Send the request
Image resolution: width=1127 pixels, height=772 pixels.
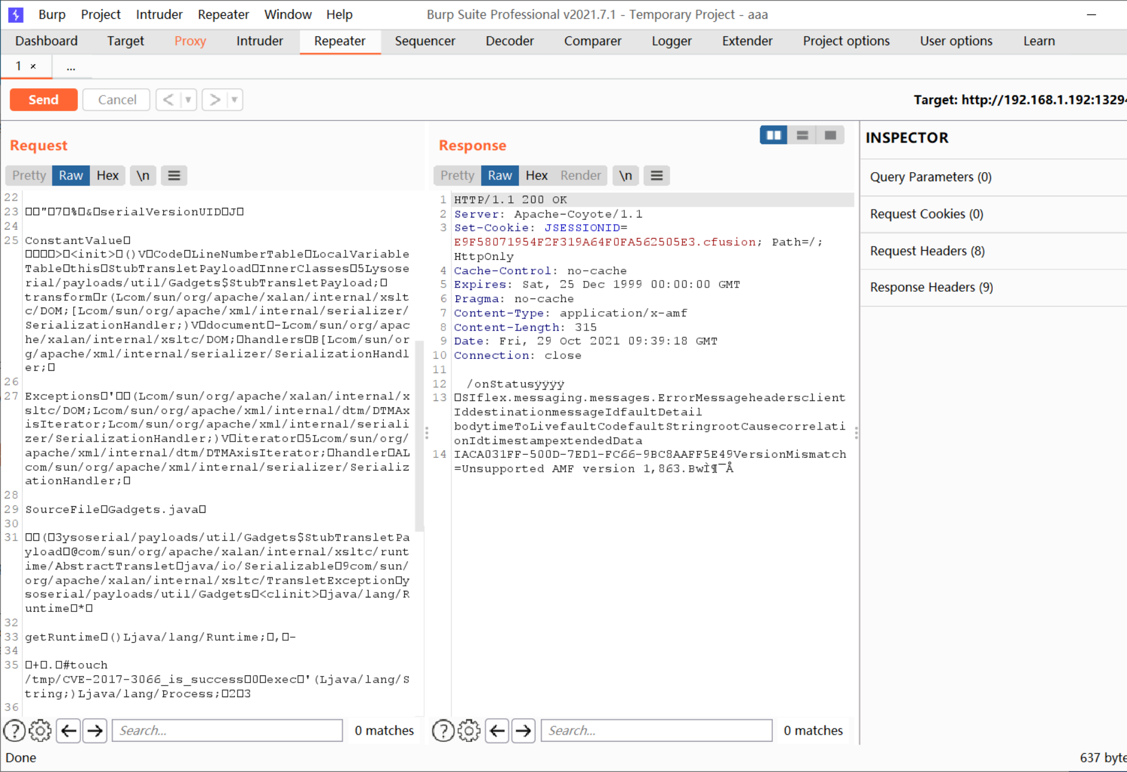click(44, 100)
